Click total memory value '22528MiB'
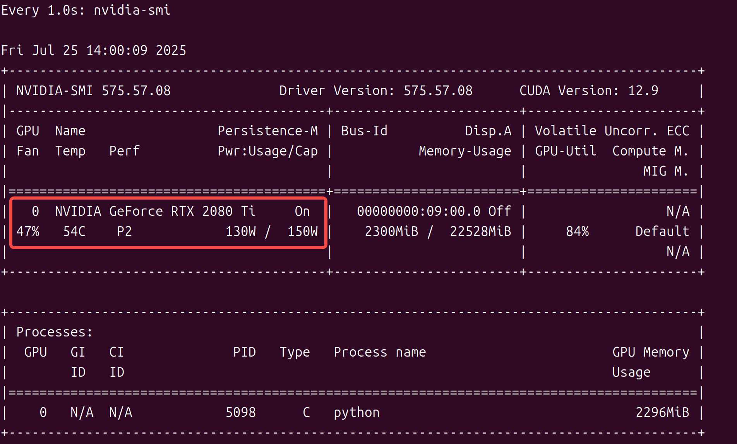The width and height of the screenshot is (737, 444). [480, 231]
